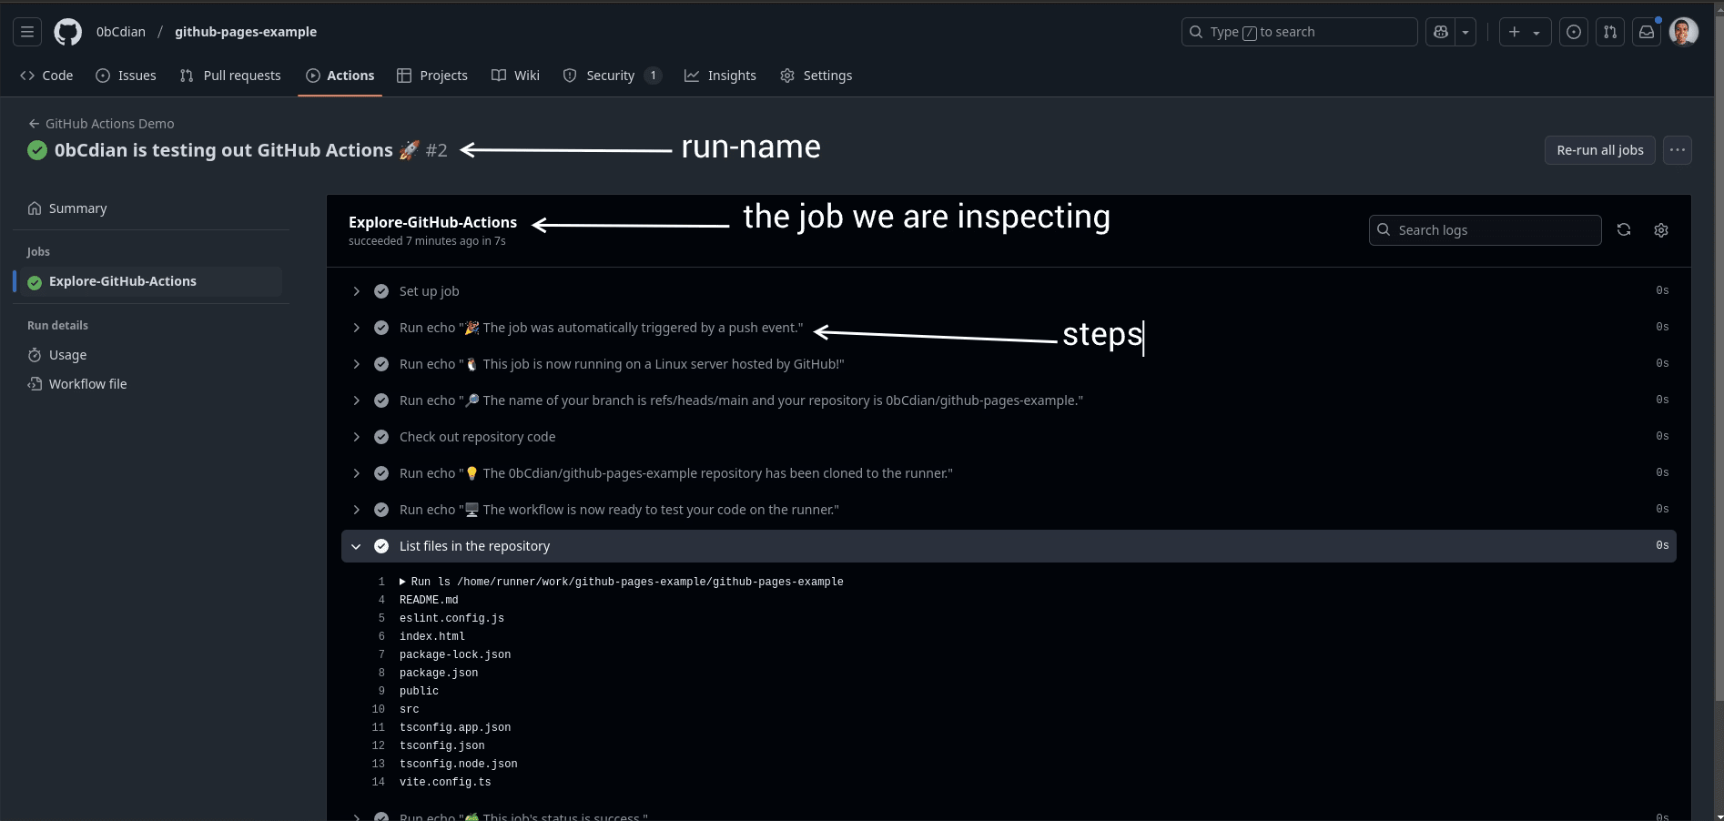This screenshot has height=821, width=1724.
Task: Click the tsconfig.app.json log line
Action: click(455, 727)
